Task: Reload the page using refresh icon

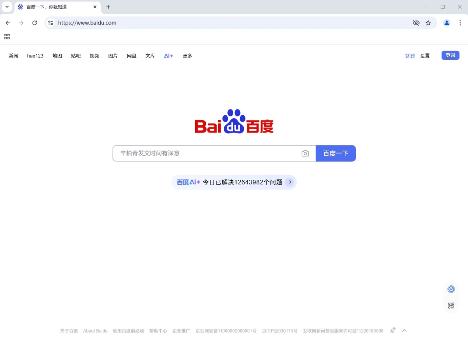Action: 35,23
